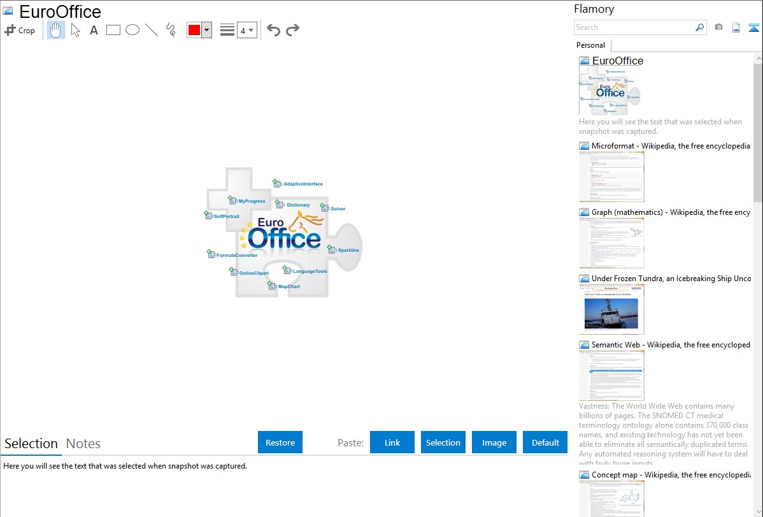Open the Microformat Wikipedia snapshot thumbnail
Viewport: 763px width, 517px height.
click(x=611, y=177)
